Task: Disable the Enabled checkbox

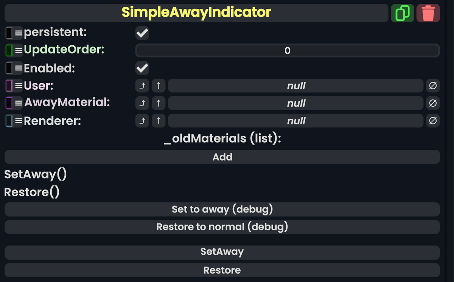Action: (x=142, y=68)
